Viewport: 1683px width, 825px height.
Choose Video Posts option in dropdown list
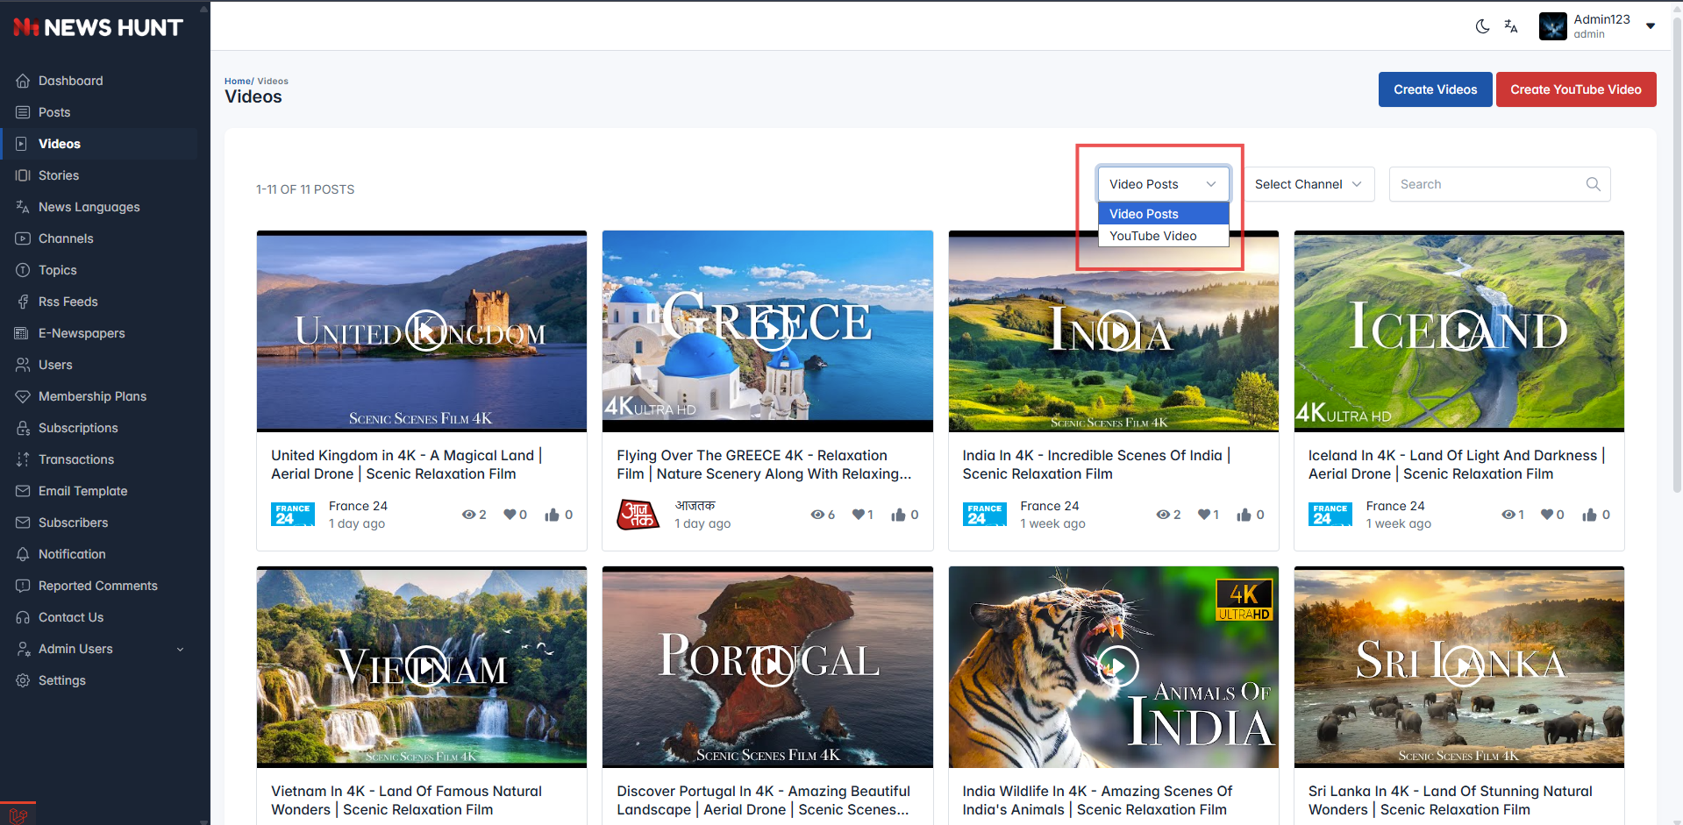click(x=1163, y=214)
